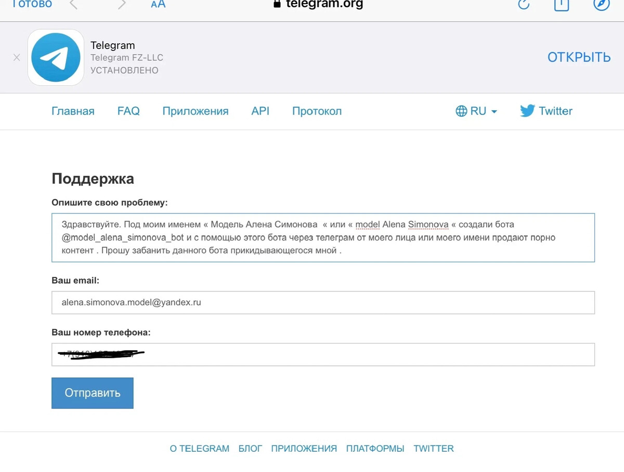Click the Опишите свою проблему label
Screen dimensions: 624x472
click(x=110, y=202)
